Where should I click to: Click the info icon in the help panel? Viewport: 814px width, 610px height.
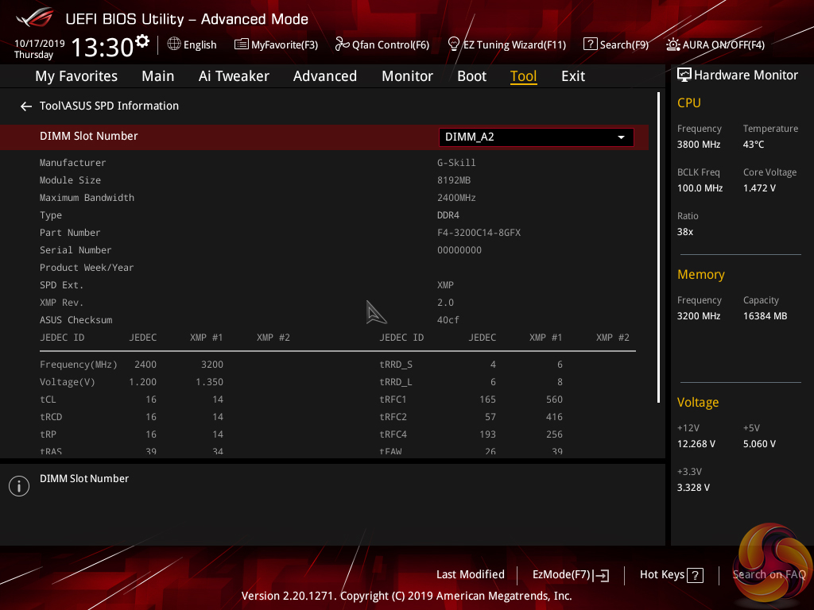tap(19, 486)
